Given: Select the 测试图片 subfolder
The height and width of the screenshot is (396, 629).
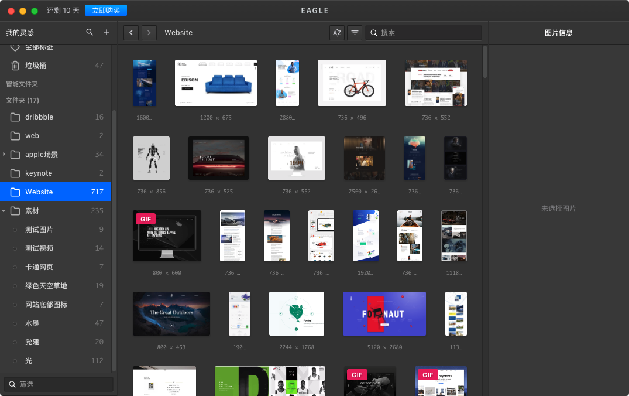Looking at the screenshot, I should [39, 230].
